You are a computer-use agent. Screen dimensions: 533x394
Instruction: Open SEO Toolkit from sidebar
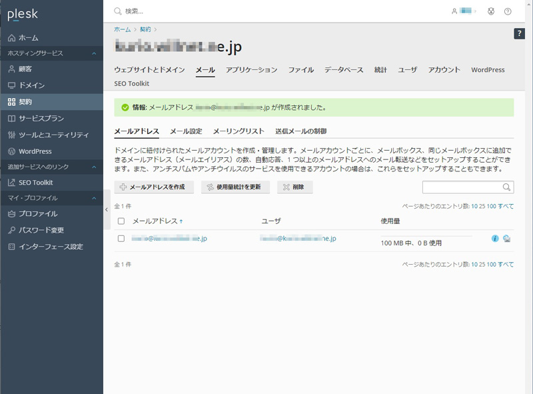click(x=35, y=182)
